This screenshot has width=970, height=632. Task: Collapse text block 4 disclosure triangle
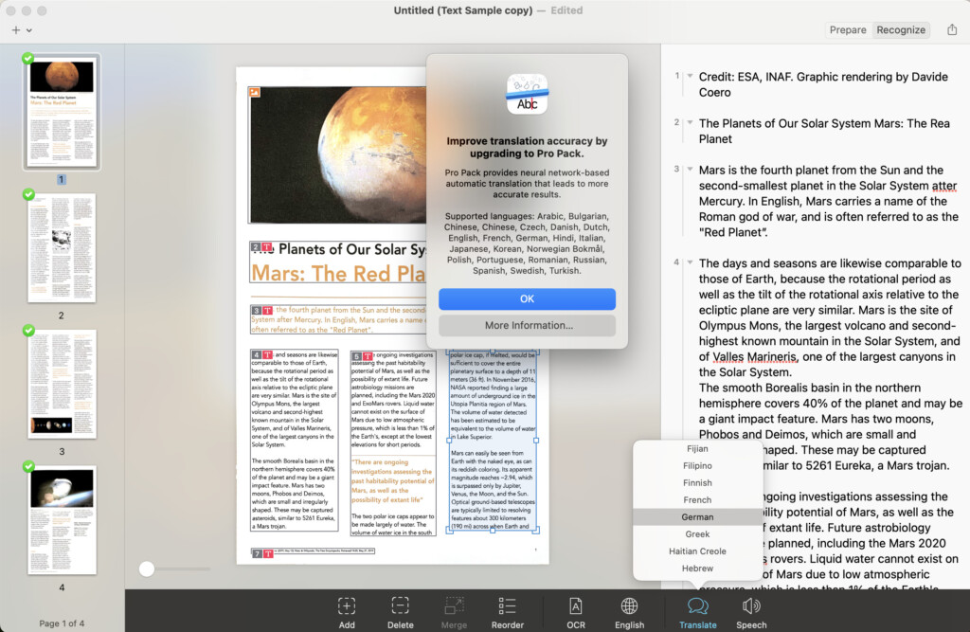click(690, 262)
